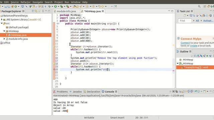
Task: Click the Coverage run icon
Action: 62,6
